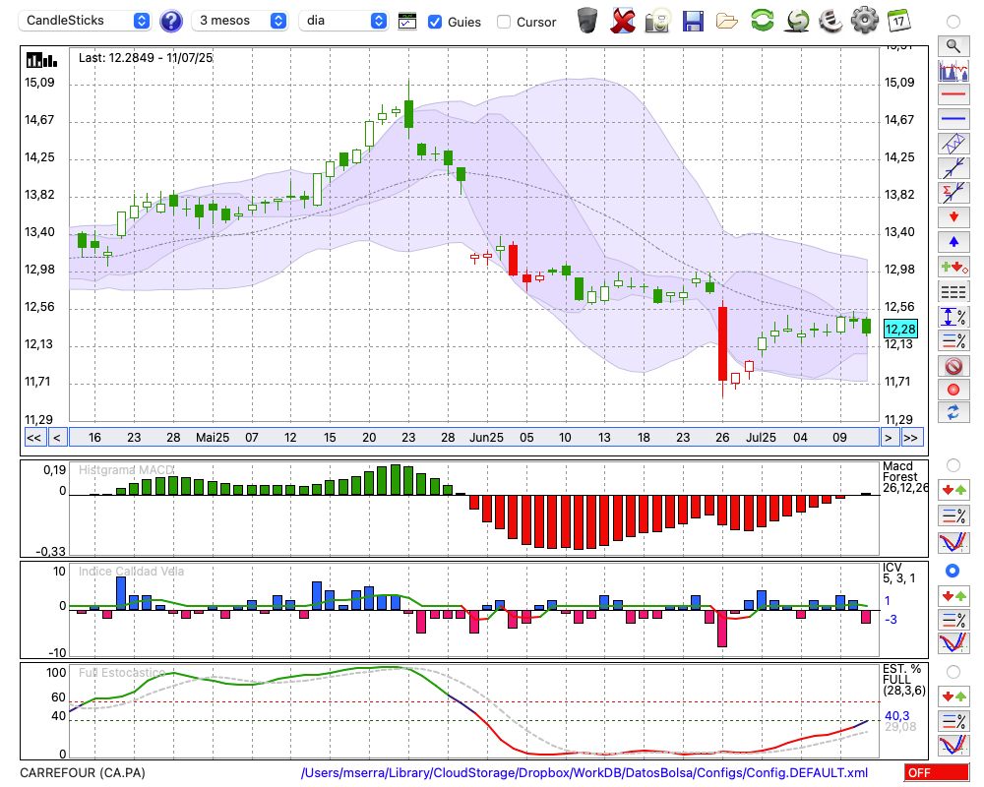Click the lines-percent tool in main chart sidebar
Viewport: 984px width, 787px height.
pyautogui.click(x=953, y=340)
